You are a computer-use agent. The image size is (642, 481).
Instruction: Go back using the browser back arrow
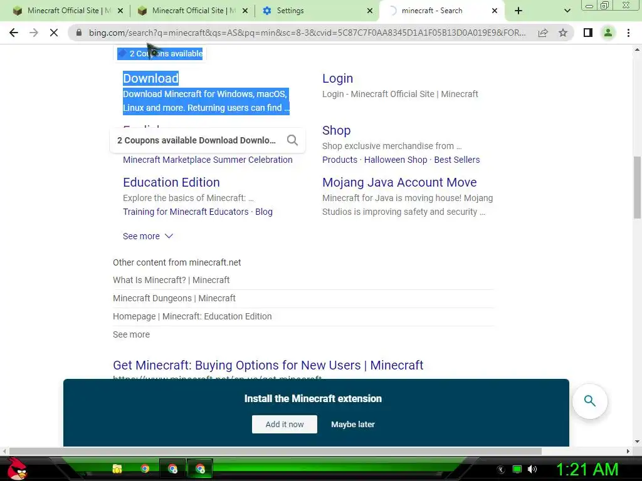click(x=14, y=33)
